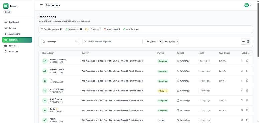Click the green user avatar icon
Viewport: 259px width, 123px height.
click(x=246, y=5)
